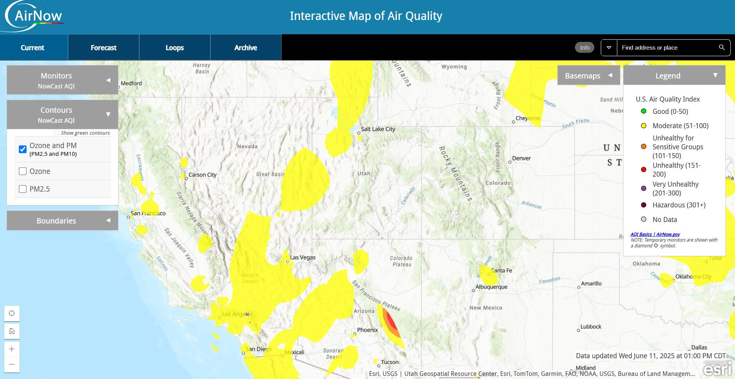Click the Medford city marker
The image size is (735, 379).
(x=119, y=87)
